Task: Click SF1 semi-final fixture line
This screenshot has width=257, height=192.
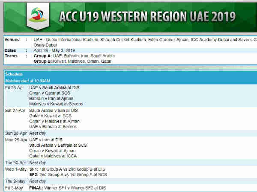Action: click(67, 169)
